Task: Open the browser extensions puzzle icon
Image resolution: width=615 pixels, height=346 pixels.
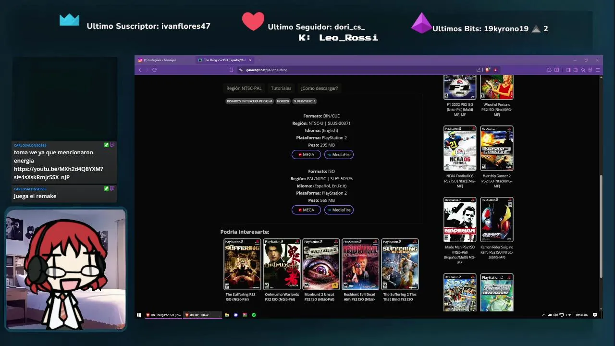Action: 549,70
